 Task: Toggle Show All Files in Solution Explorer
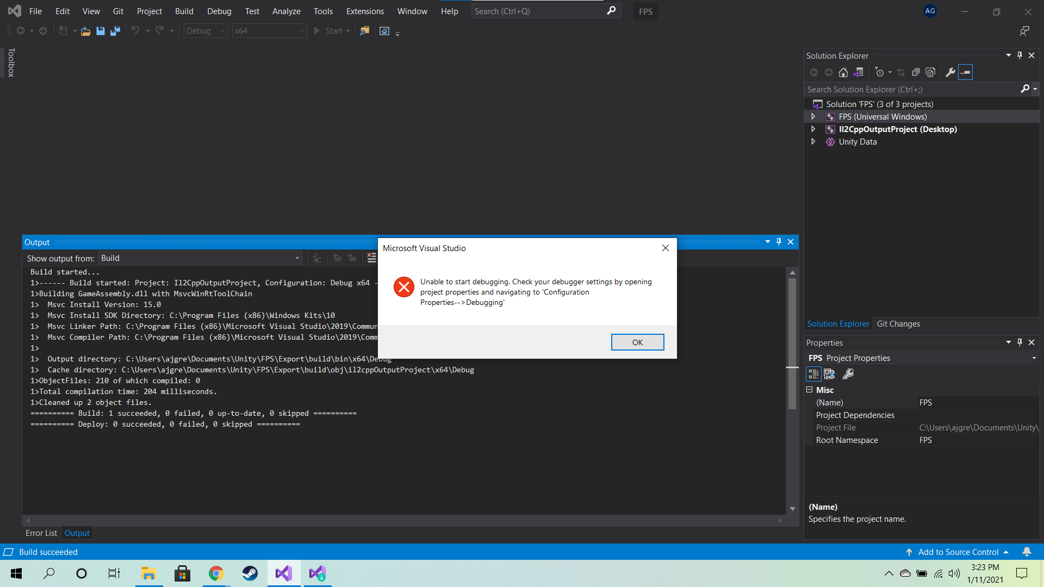pyautogui.click(x=930, y=72)
